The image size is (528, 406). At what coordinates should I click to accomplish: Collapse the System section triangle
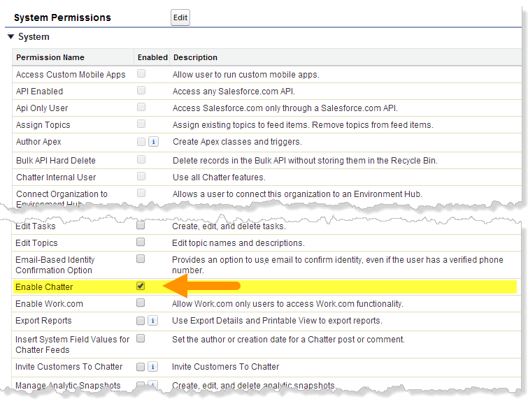(10, 37)
